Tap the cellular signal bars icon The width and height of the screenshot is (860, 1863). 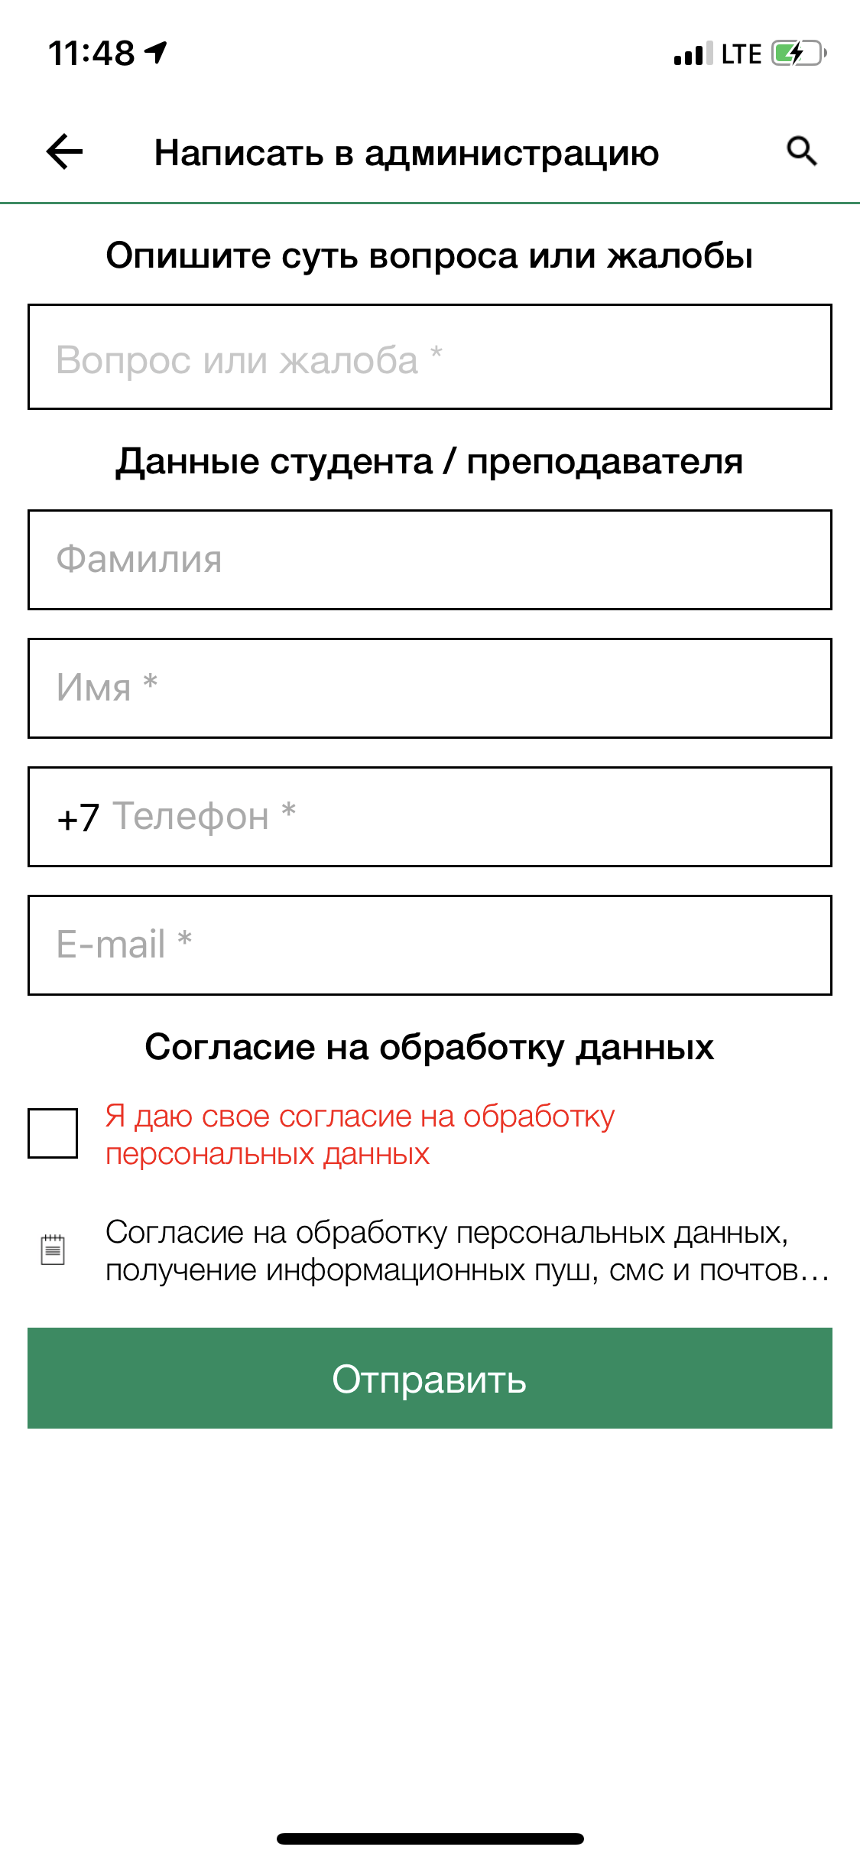[x=693, y=54]
